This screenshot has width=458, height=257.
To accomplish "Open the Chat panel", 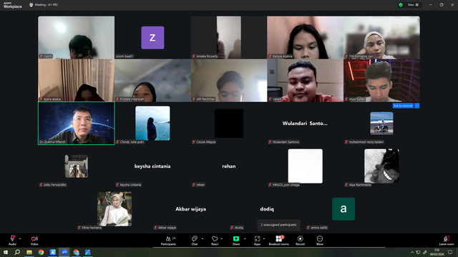I will (x=195, y=241).
